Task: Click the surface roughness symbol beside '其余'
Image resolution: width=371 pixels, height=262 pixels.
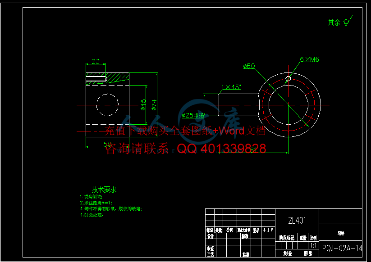Action: click(x=348, y=21)
